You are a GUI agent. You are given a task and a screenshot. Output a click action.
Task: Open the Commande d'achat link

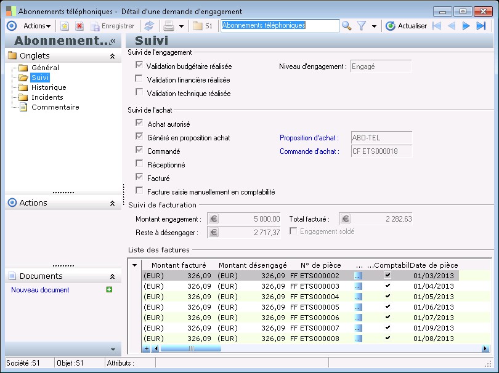pos(309,151)
